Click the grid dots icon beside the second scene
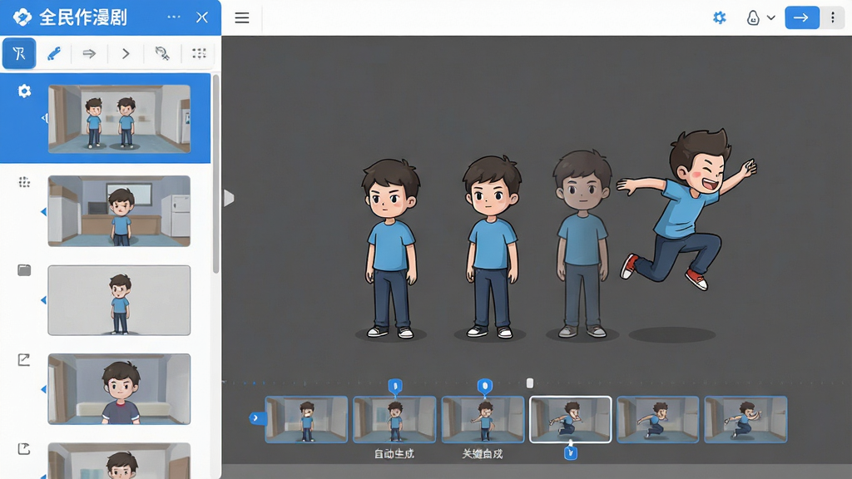The width and height of the screenshot is (852, 479). coord(24,182)
